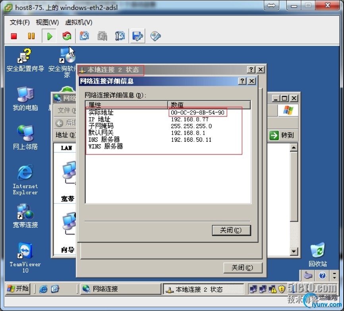Stop the VM with red square button
This screenshot has height=311, width=344.
[x=14, y=36]
